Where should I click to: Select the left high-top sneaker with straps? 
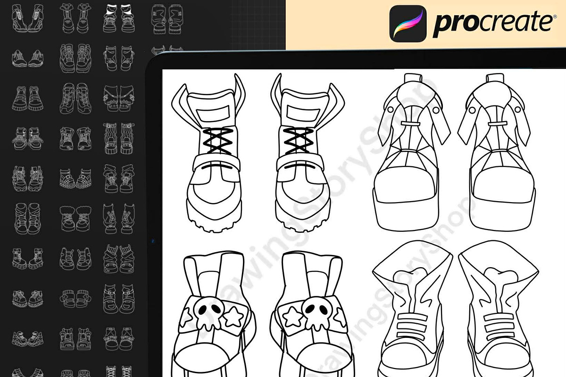coord(412,309)
